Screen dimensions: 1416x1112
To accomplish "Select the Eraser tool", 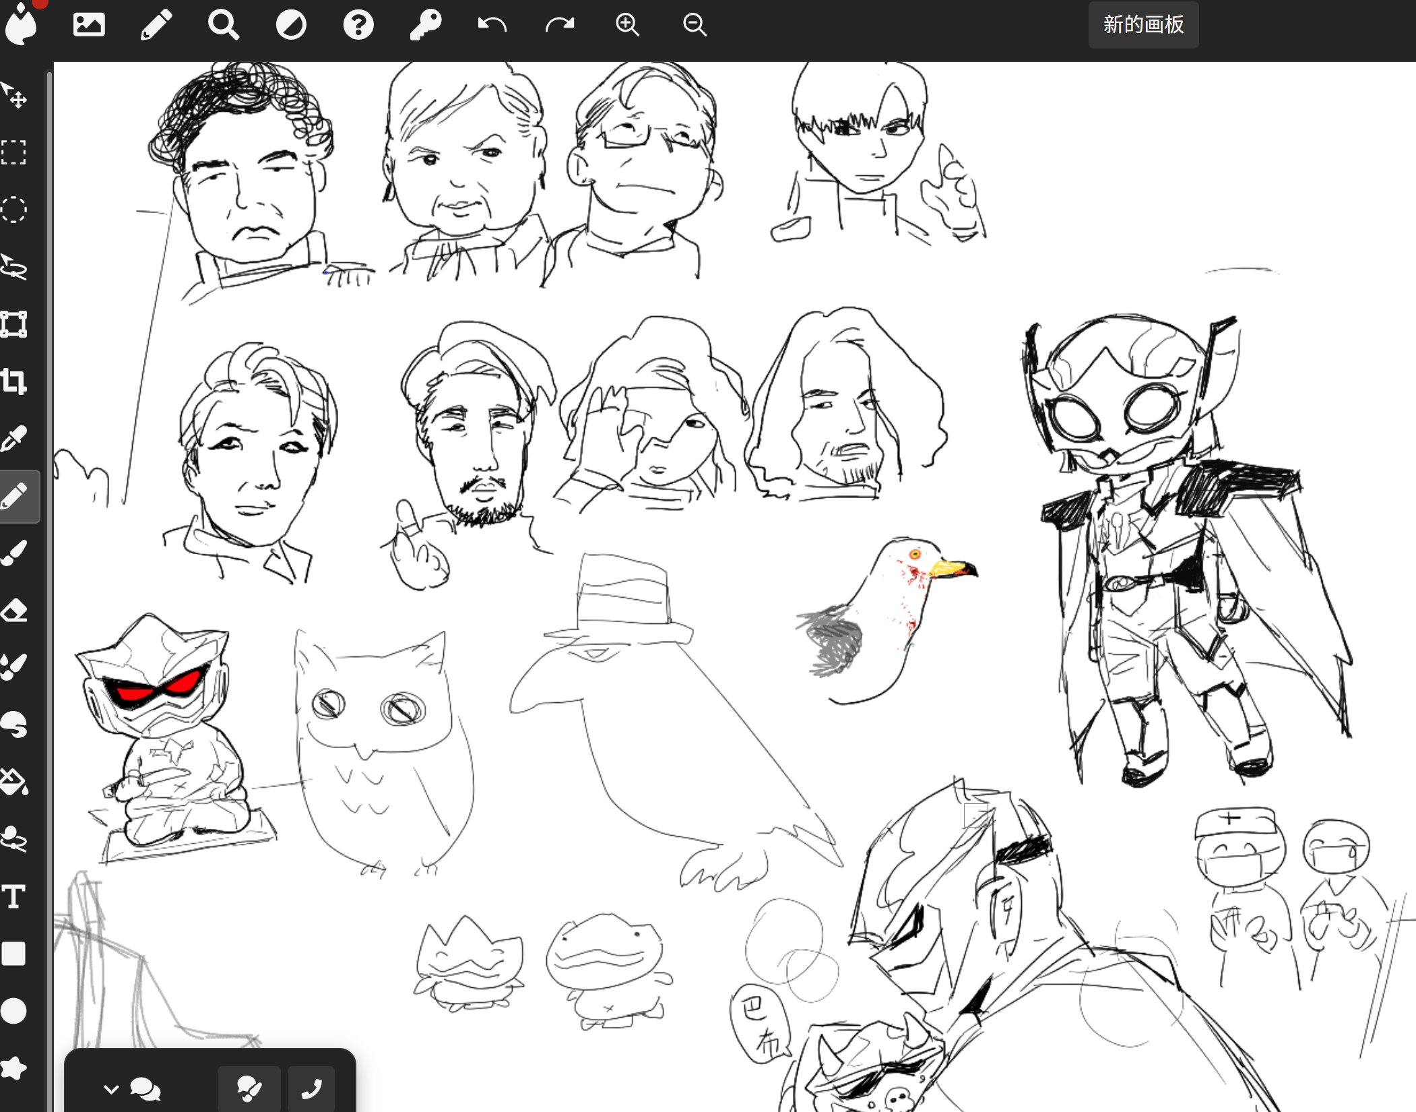I will (14, 611).
